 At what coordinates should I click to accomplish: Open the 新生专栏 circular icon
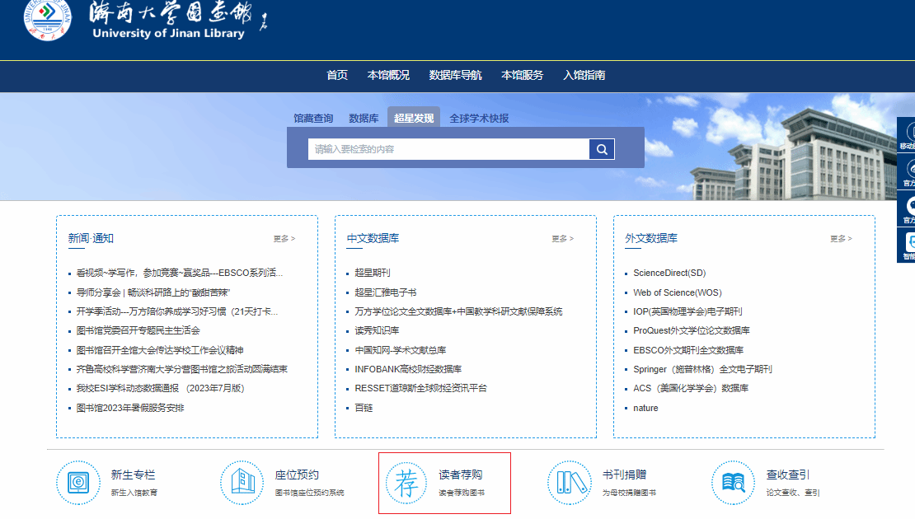(x=77, y=482)
